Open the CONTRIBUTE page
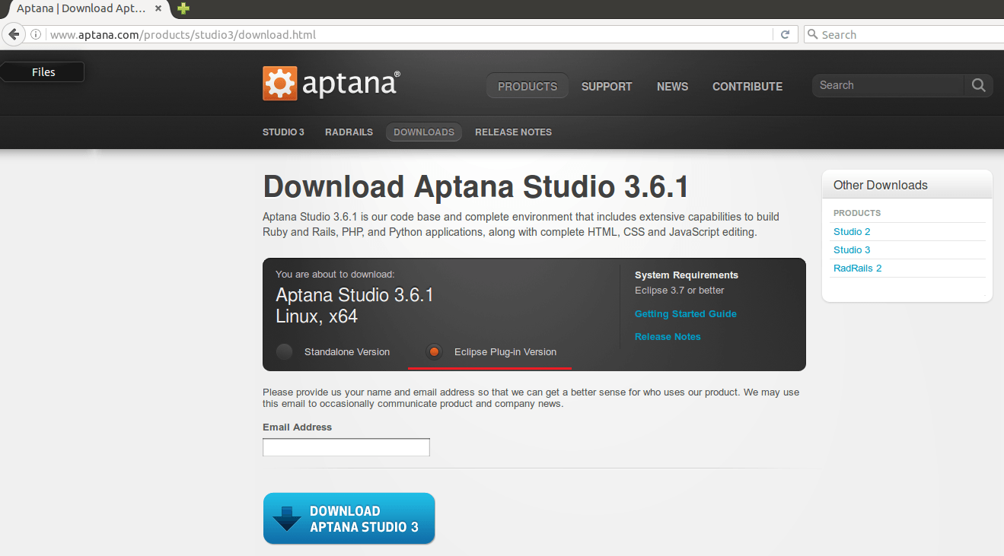The image size is (1004, 556). tap(747, 87)
